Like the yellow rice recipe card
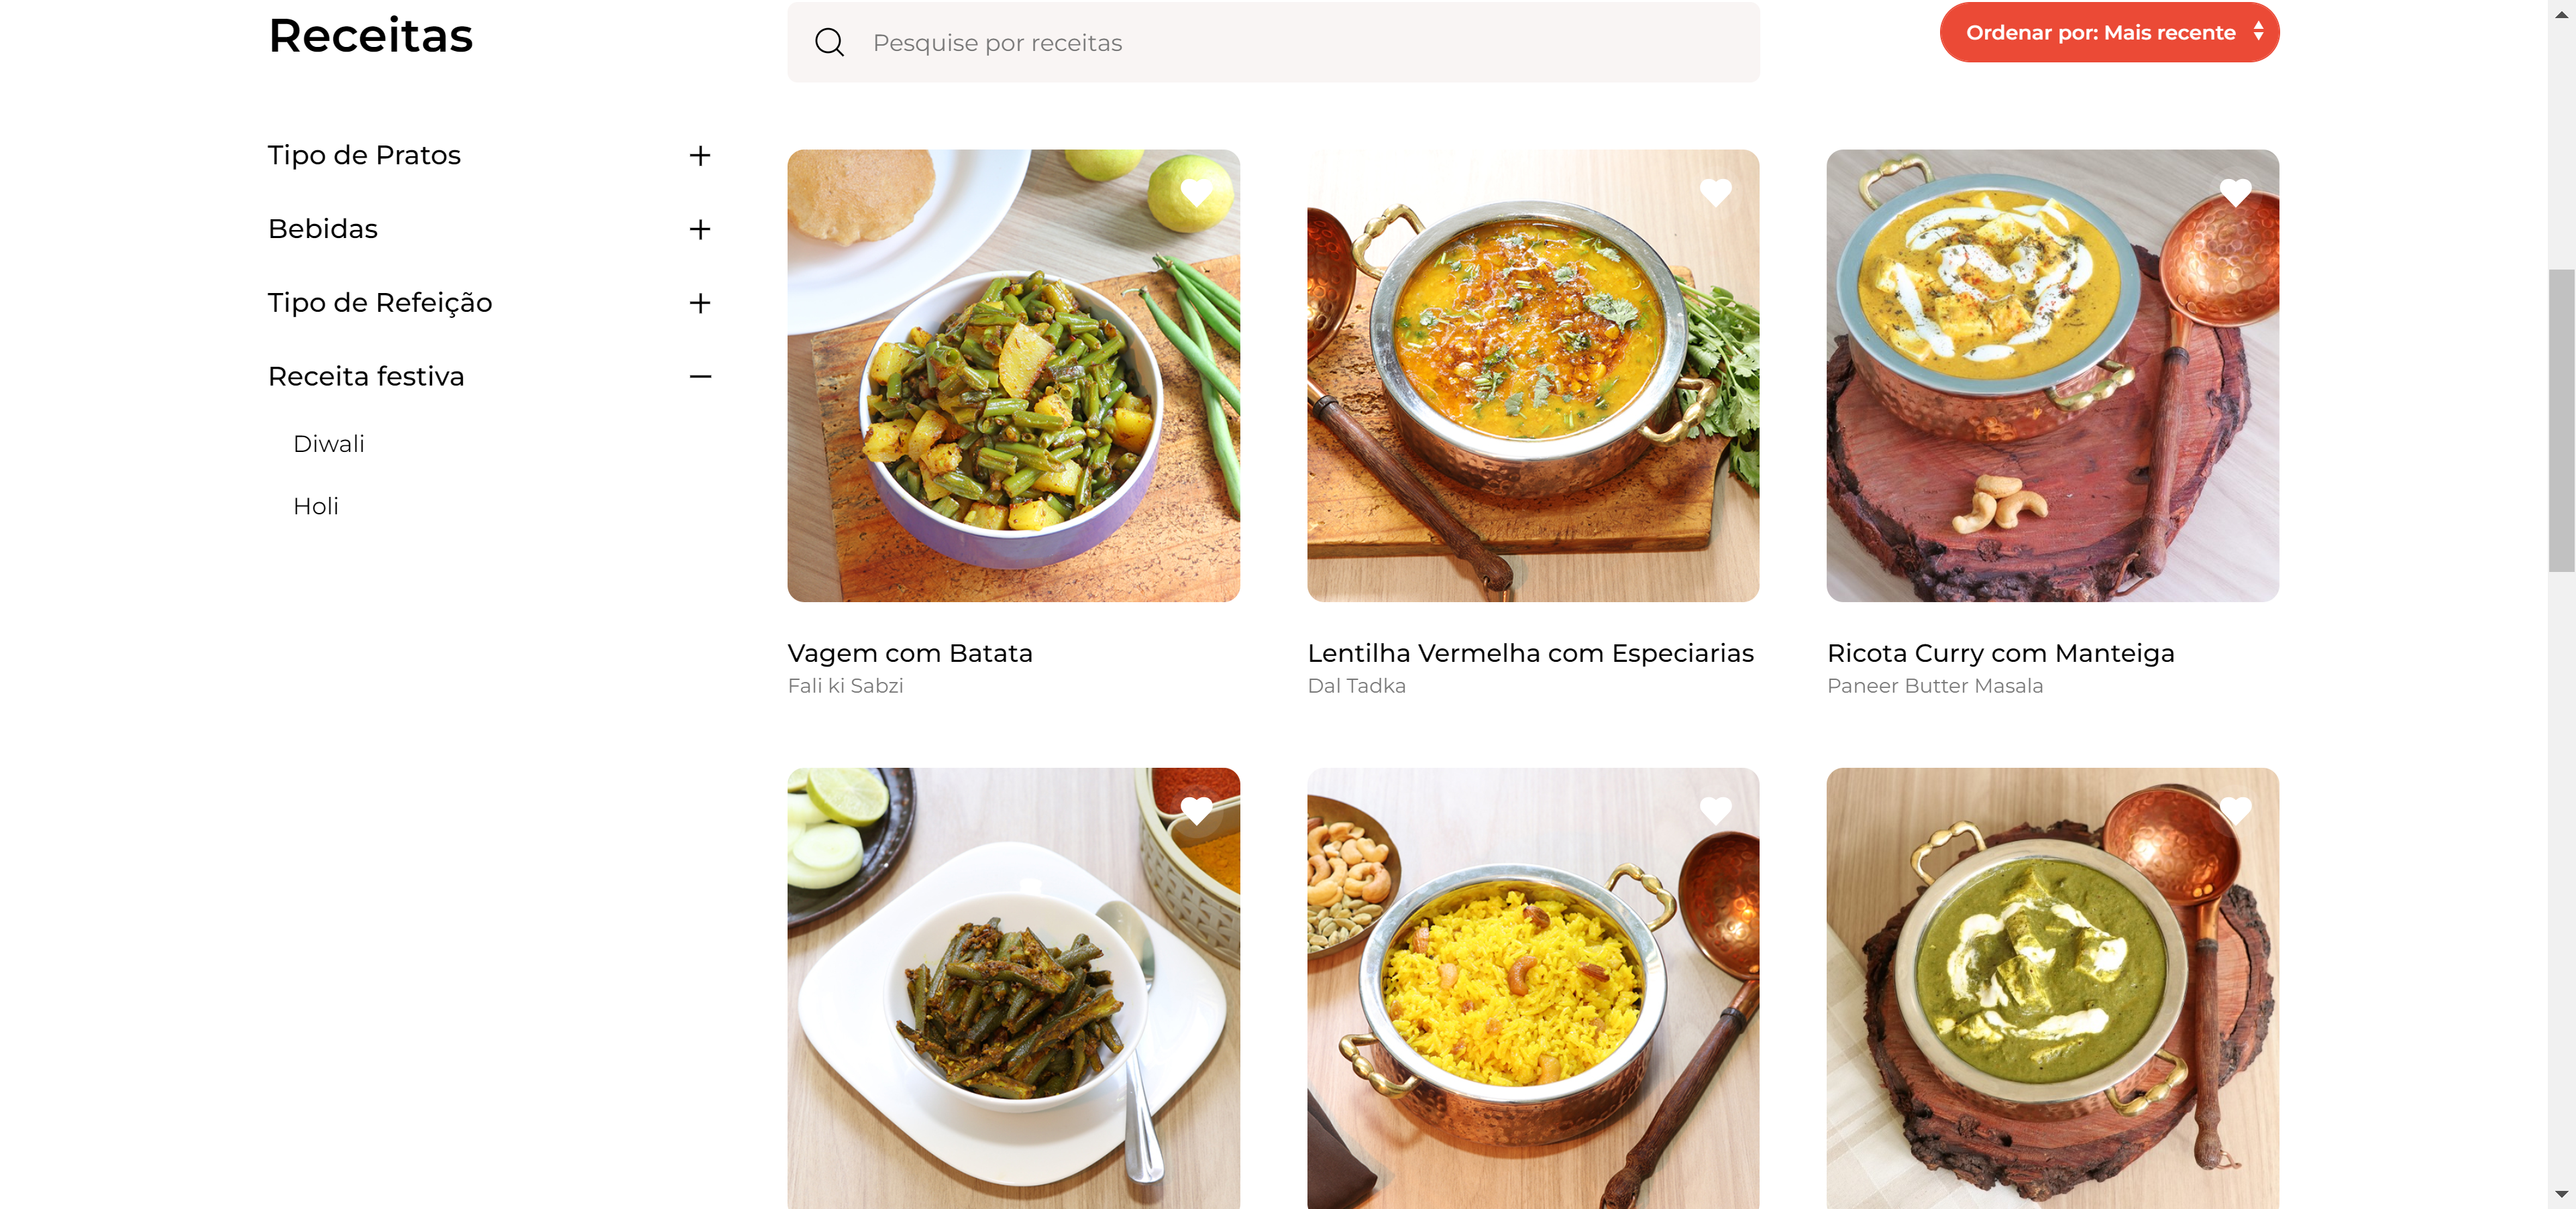2576x1209 pixels. click(x=1715, y=809)
